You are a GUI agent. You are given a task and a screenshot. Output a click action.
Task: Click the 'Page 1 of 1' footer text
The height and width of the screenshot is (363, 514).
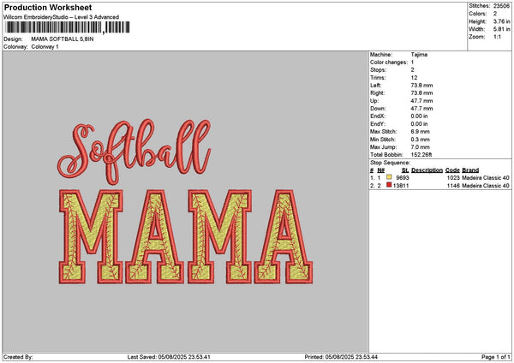coord(496,357)
